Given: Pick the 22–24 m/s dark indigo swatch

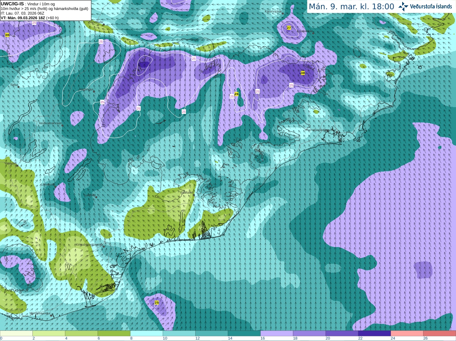Looking at the screenshot, I should 374,334.
